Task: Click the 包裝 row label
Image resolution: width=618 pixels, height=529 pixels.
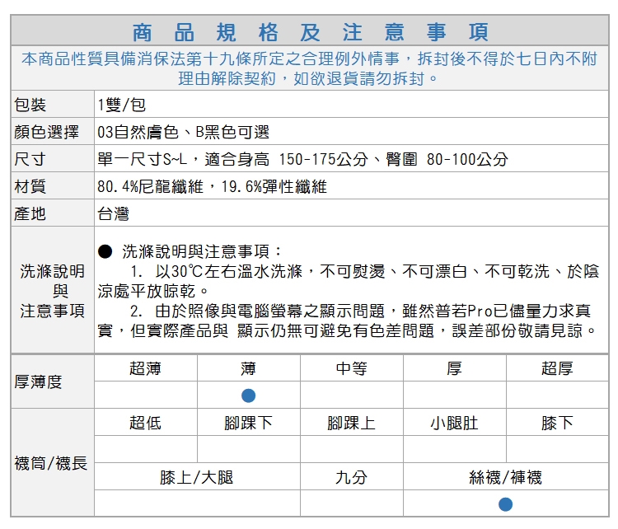Action: click(30, 105)
